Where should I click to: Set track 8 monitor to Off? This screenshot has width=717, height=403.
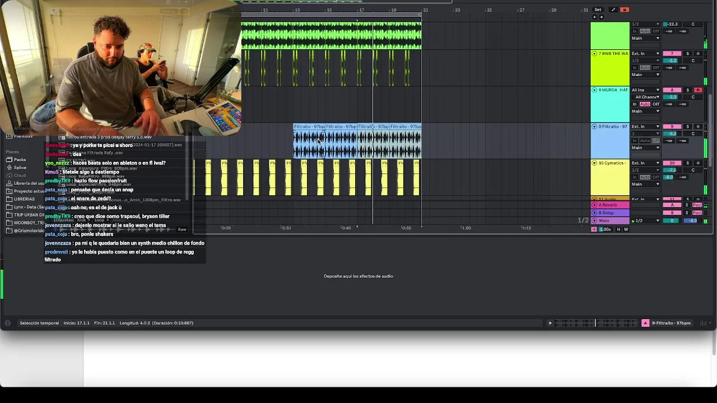[656, 104]
